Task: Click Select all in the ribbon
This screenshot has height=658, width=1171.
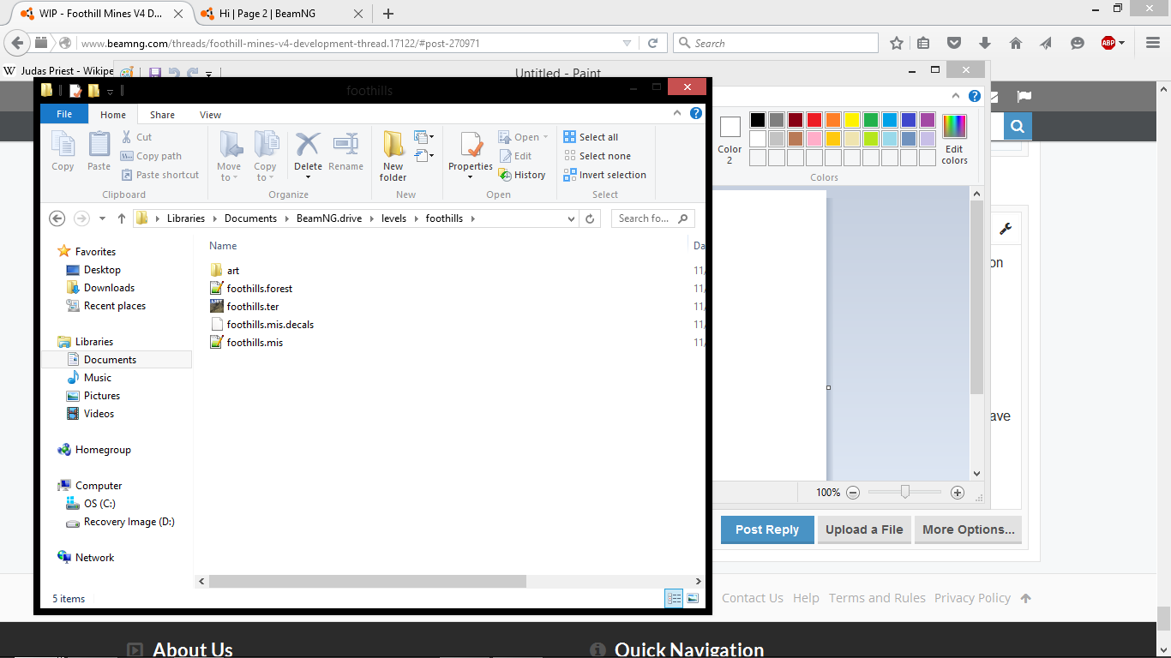Action: click(x=591, y=137)
